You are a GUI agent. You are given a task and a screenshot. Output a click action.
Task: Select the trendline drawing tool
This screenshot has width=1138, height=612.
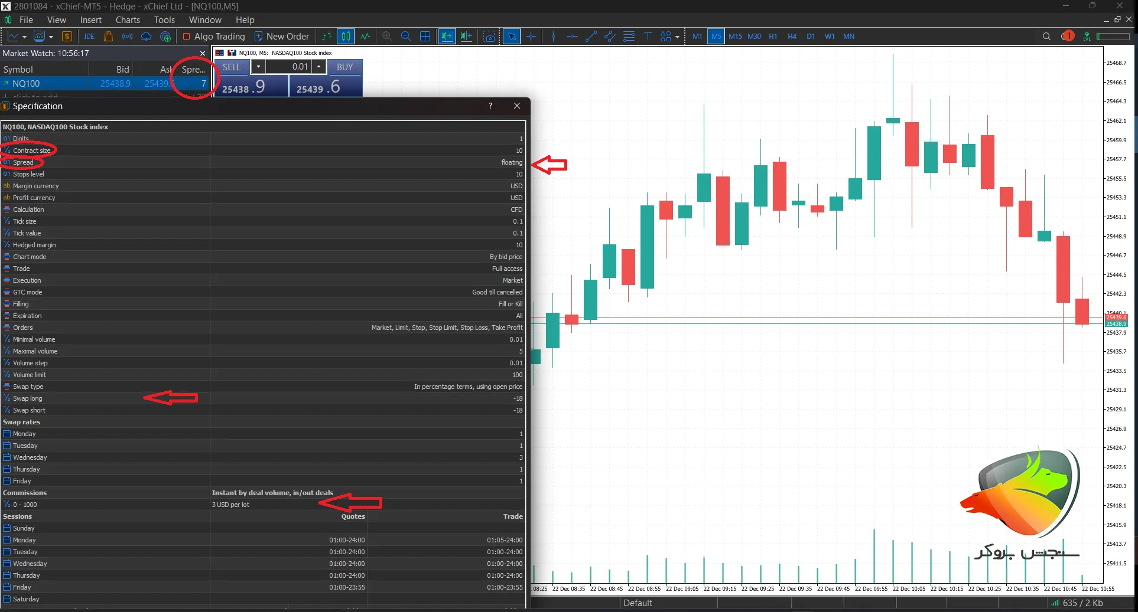[x=591, y=37]
